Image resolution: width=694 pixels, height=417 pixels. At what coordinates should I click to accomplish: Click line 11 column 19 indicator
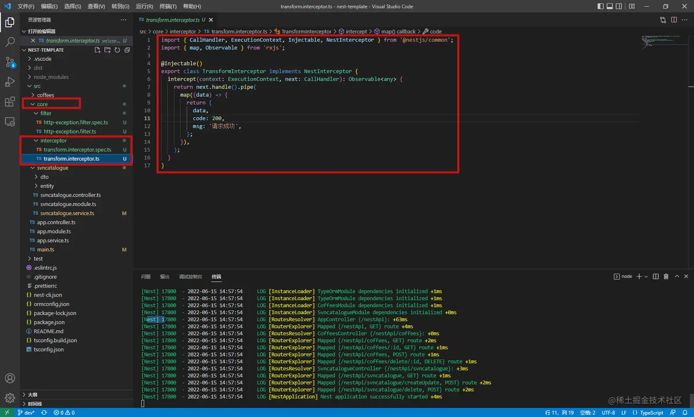click(559, 412)
